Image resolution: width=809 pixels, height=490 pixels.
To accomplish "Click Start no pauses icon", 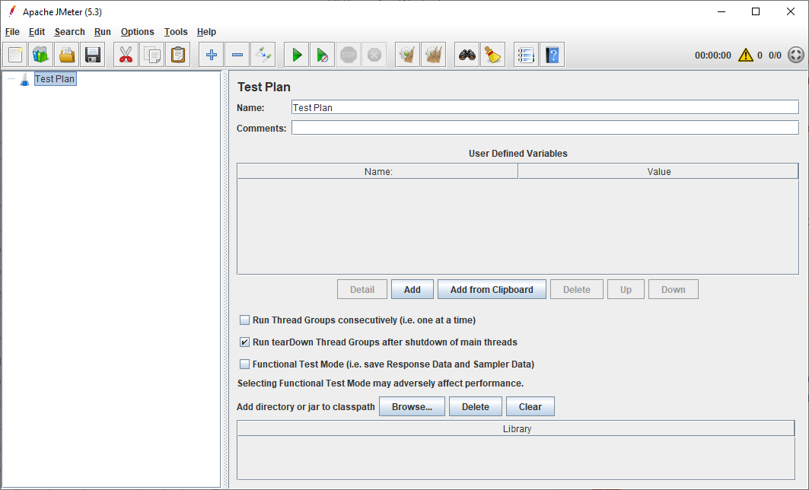I will point(323,55).
